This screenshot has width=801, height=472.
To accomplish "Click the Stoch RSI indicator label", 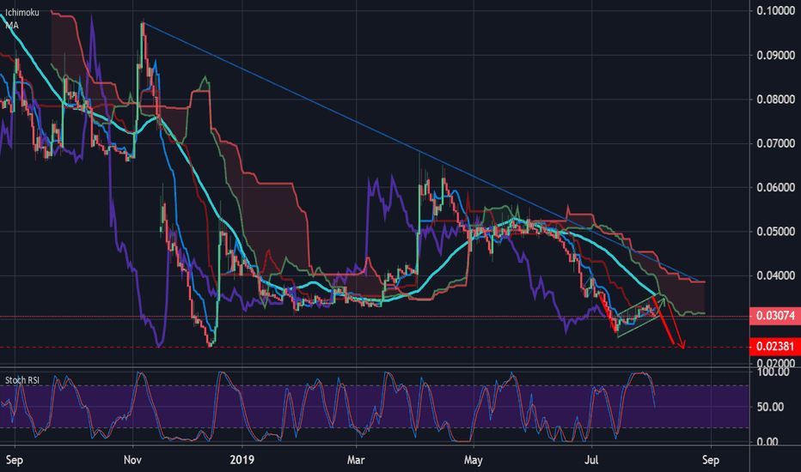I will (x=22, y=380).
